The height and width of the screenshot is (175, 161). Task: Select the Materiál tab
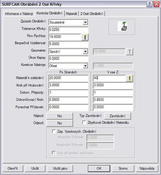coord(71,14)
